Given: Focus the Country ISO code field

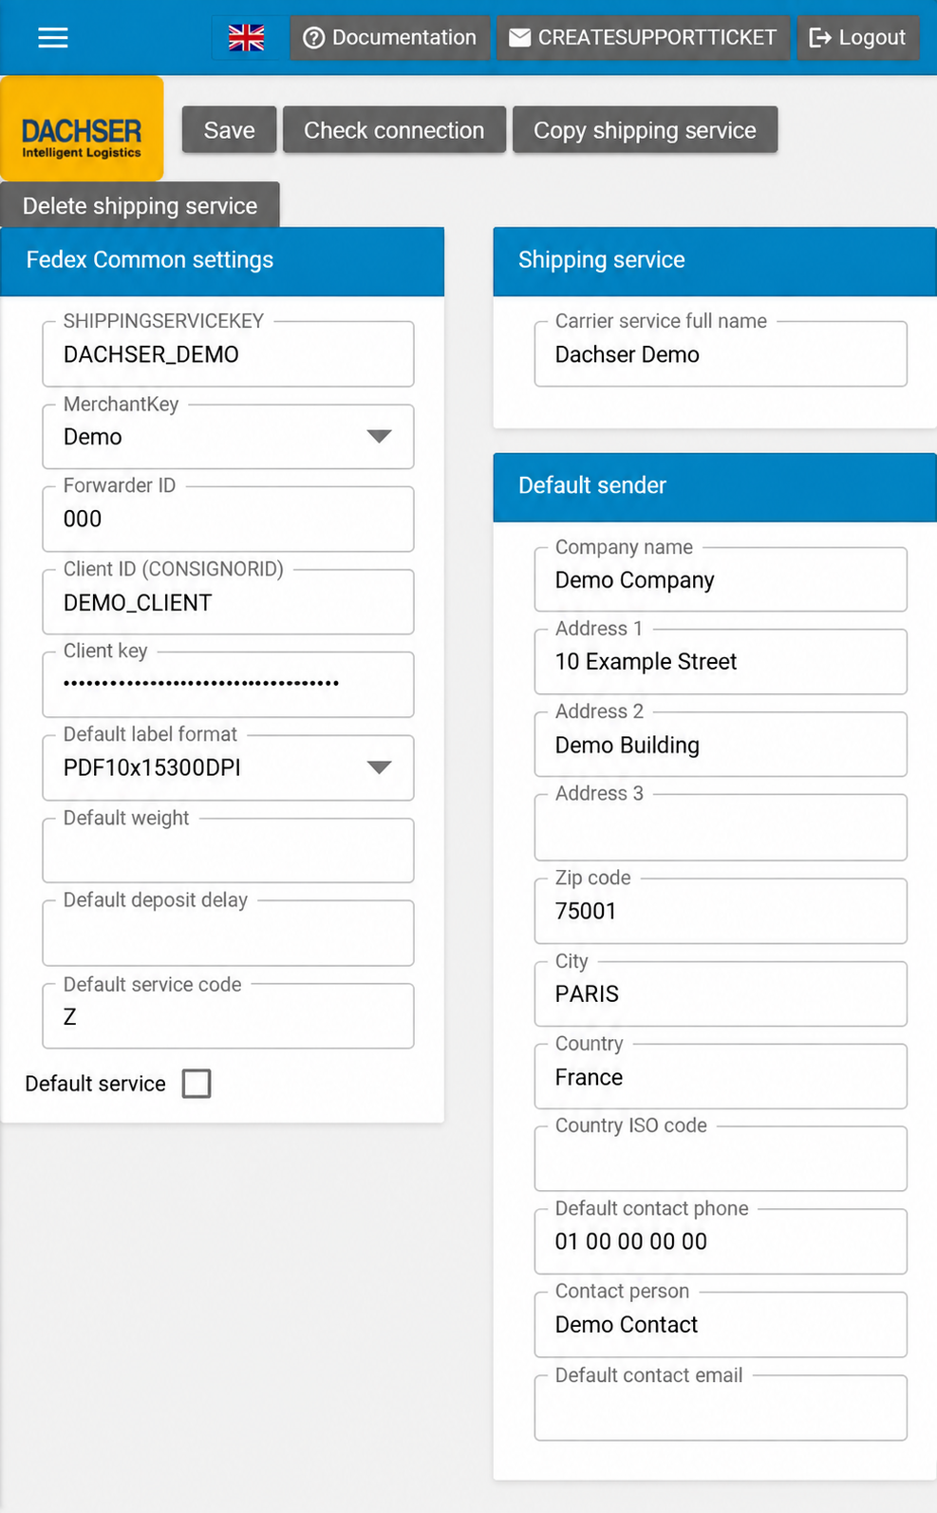Looking at the screenshot, I should coord(721,1159).
